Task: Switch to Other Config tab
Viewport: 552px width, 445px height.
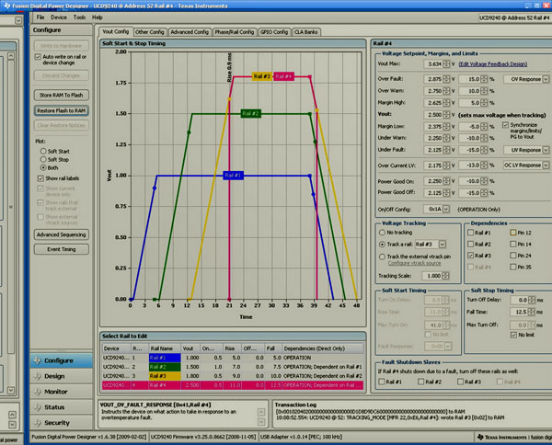Action: [x=150, y=32]
